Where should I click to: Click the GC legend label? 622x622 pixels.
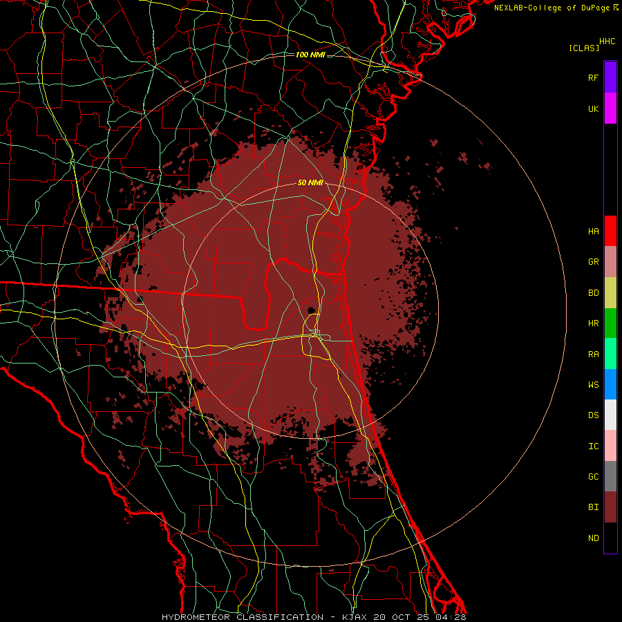[x=593, y=477]
